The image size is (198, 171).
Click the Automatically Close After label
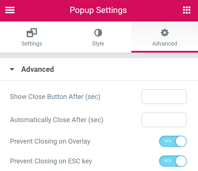click(56, 120)
